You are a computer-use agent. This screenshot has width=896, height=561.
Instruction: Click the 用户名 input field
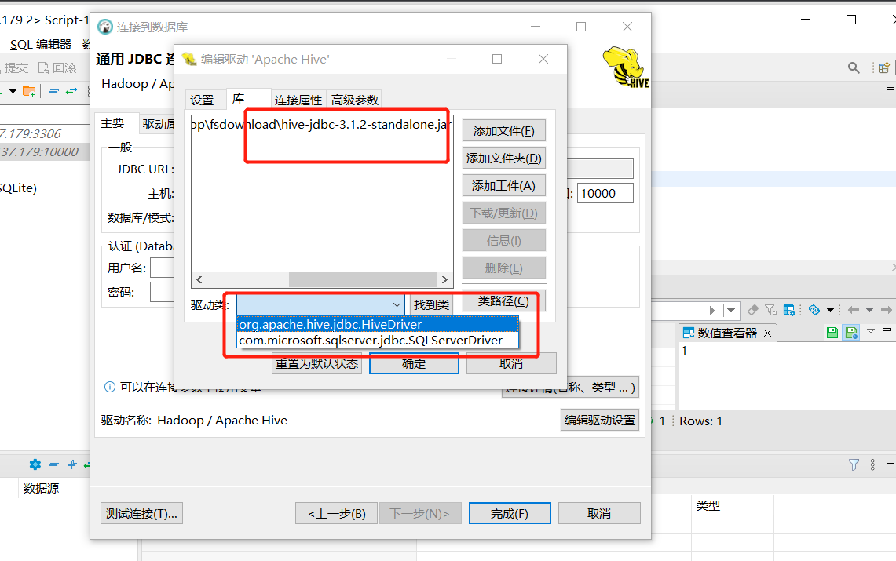point(163,268)
